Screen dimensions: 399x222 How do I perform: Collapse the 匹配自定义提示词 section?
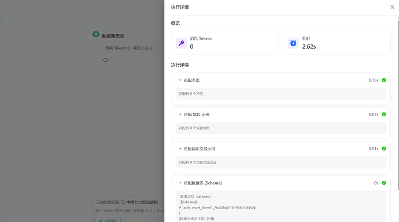tap(180, 149)
